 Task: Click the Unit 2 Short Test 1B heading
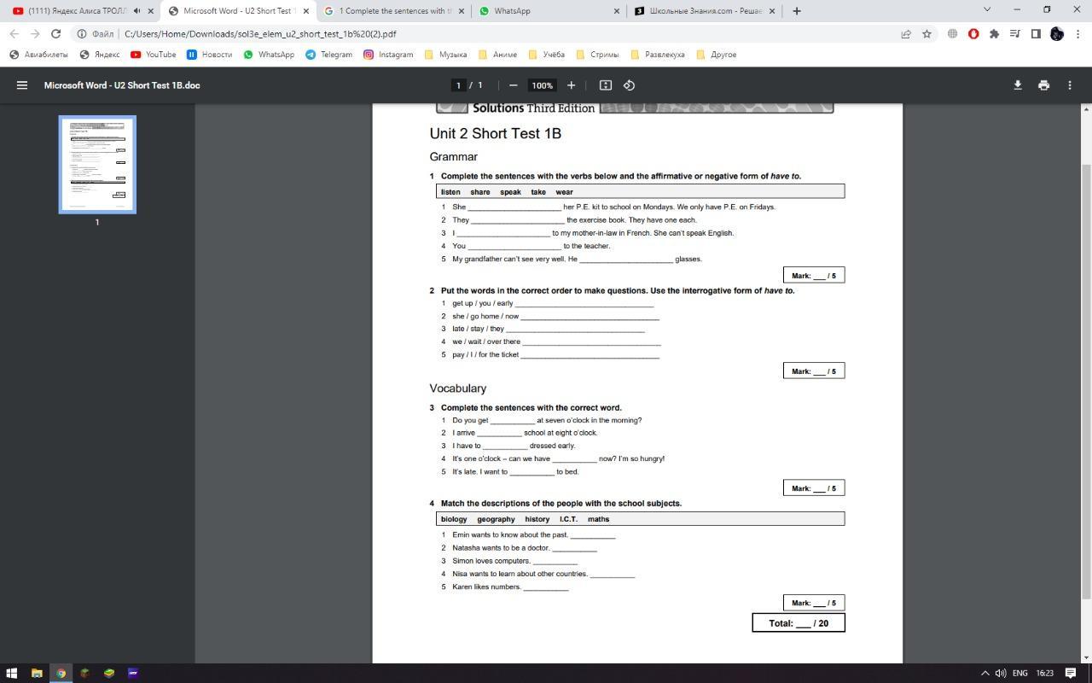[x=495, y=133]
